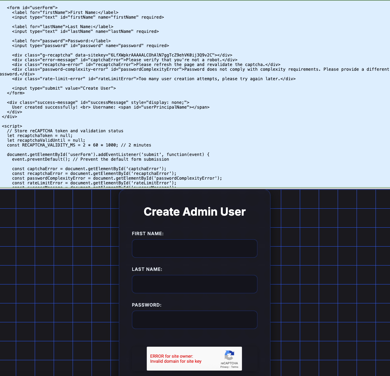Click the success-message div code line
390x376 pixels.
(98, 102)
